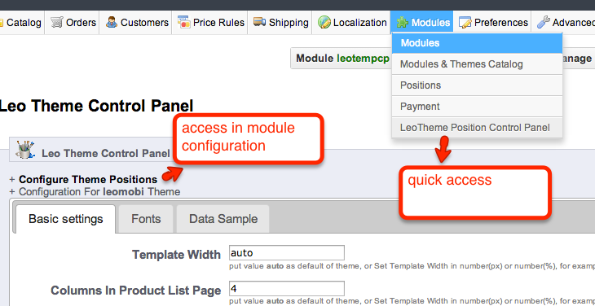Click the Preferences notepad icon

pyautogui.click(x=465, y=22)
